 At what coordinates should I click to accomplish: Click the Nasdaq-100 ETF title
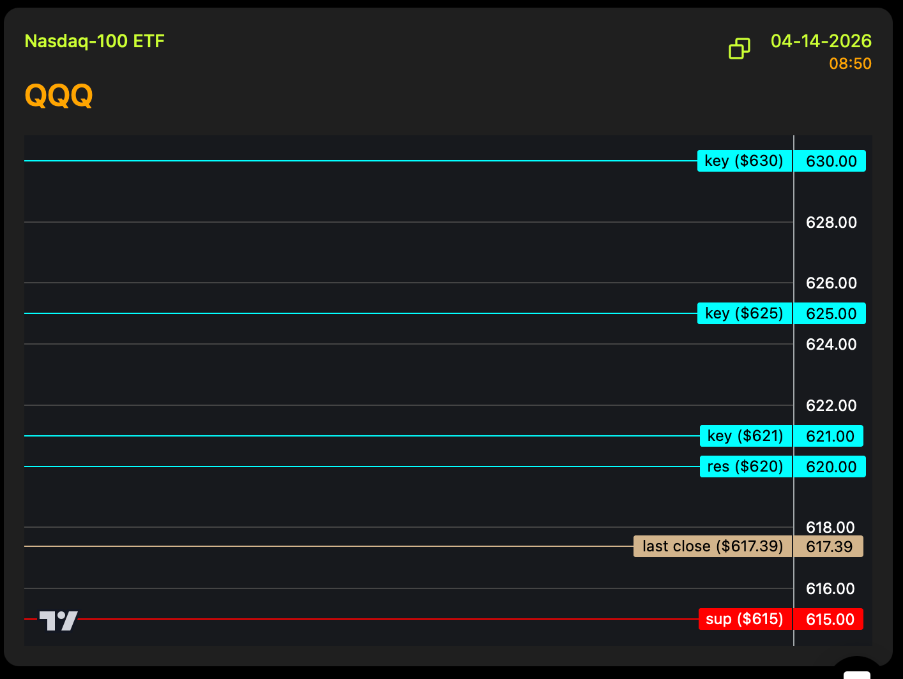[x=95, y=41]
